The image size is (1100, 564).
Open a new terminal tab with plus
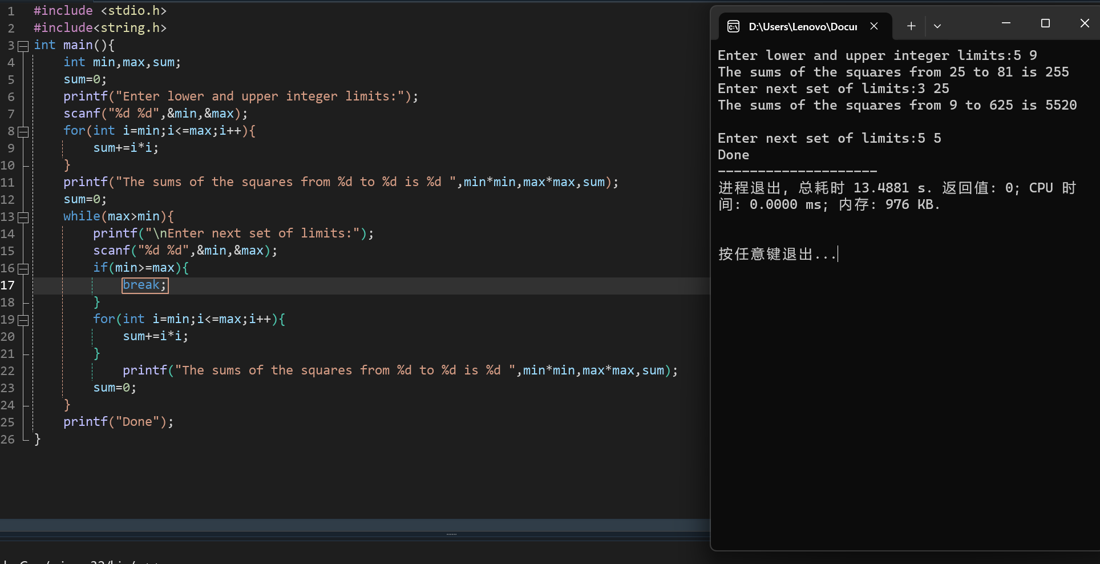911,26
